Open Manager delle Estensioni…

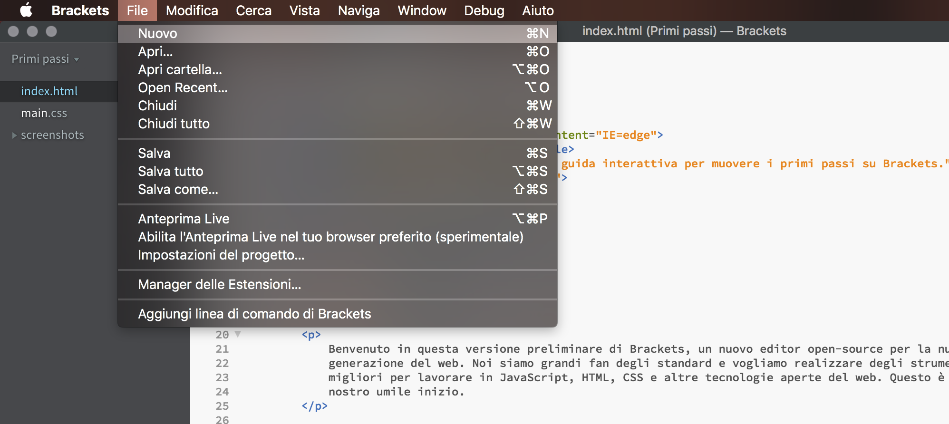[x=219, y=284]
